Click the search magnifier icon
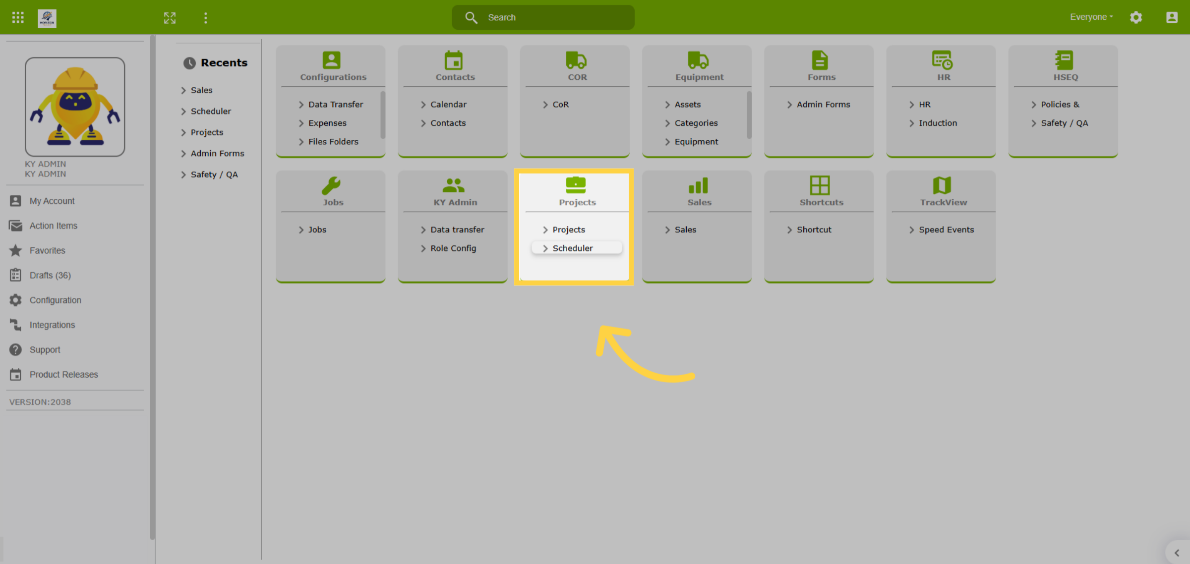 pos(471,18)
